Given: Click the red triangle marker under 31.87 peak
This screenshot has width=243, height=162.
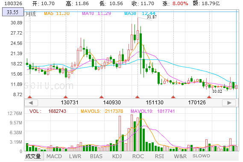Looking at the screenshot, I should 138,97.
